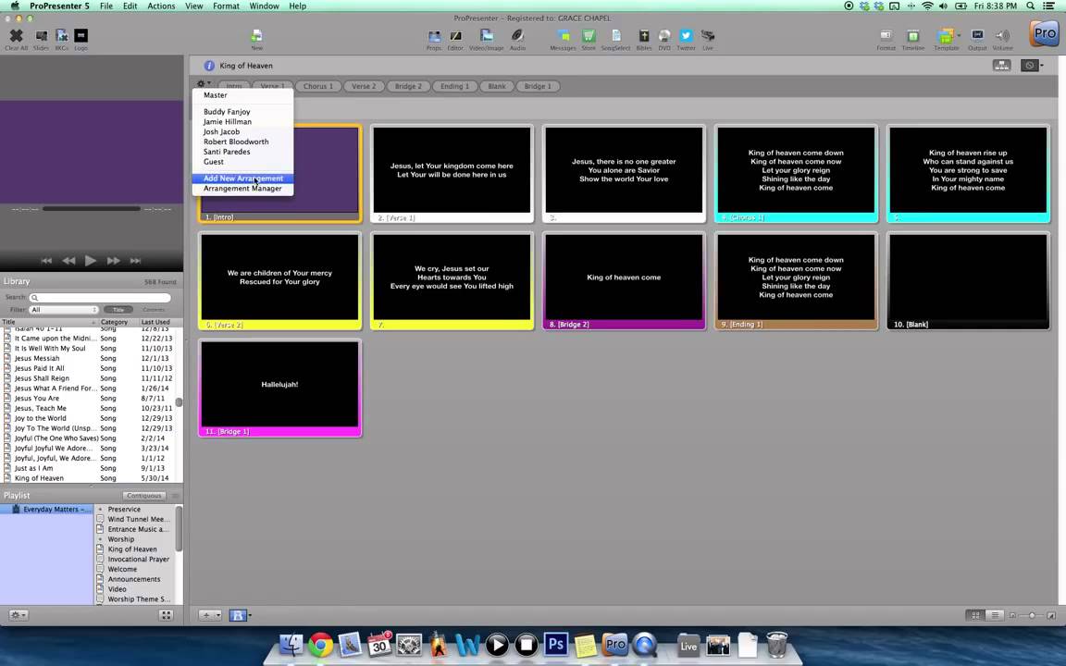
Task: Open the DVD tool
Action: (x=664, y=39)
